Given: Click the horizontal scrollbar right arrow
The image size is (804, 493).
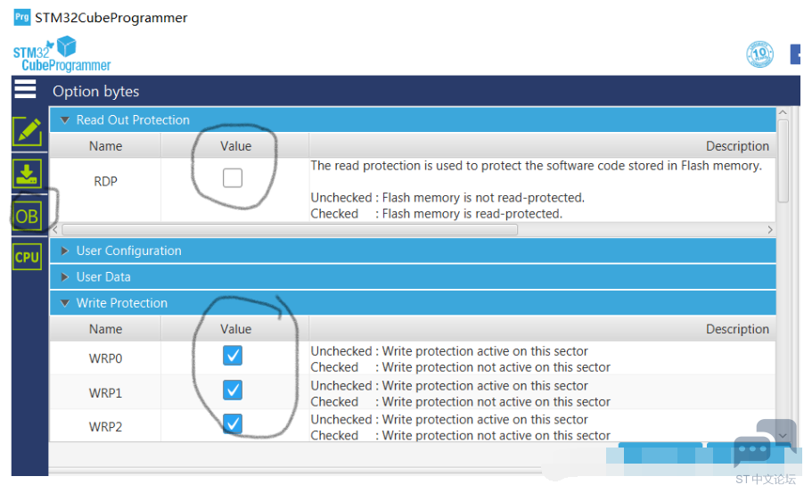Looking at the screenshot, I should (x=769, y=230).
